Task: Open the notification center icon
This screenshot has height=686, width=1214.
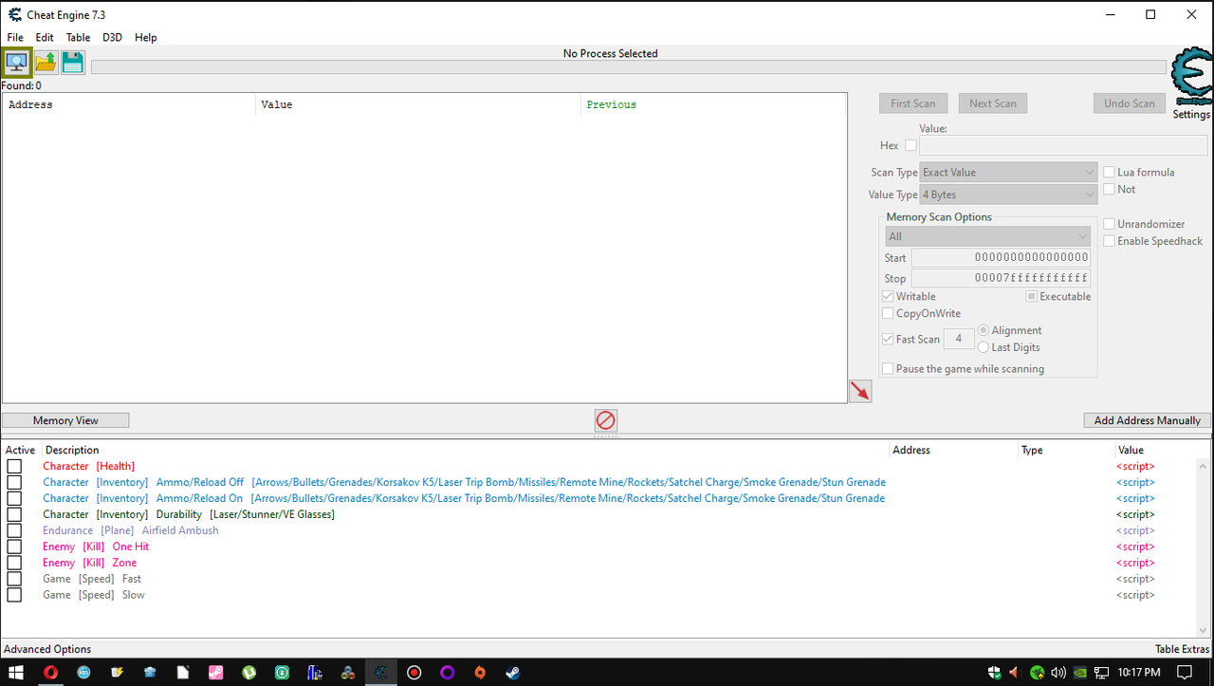Action: coord(1185,673)
